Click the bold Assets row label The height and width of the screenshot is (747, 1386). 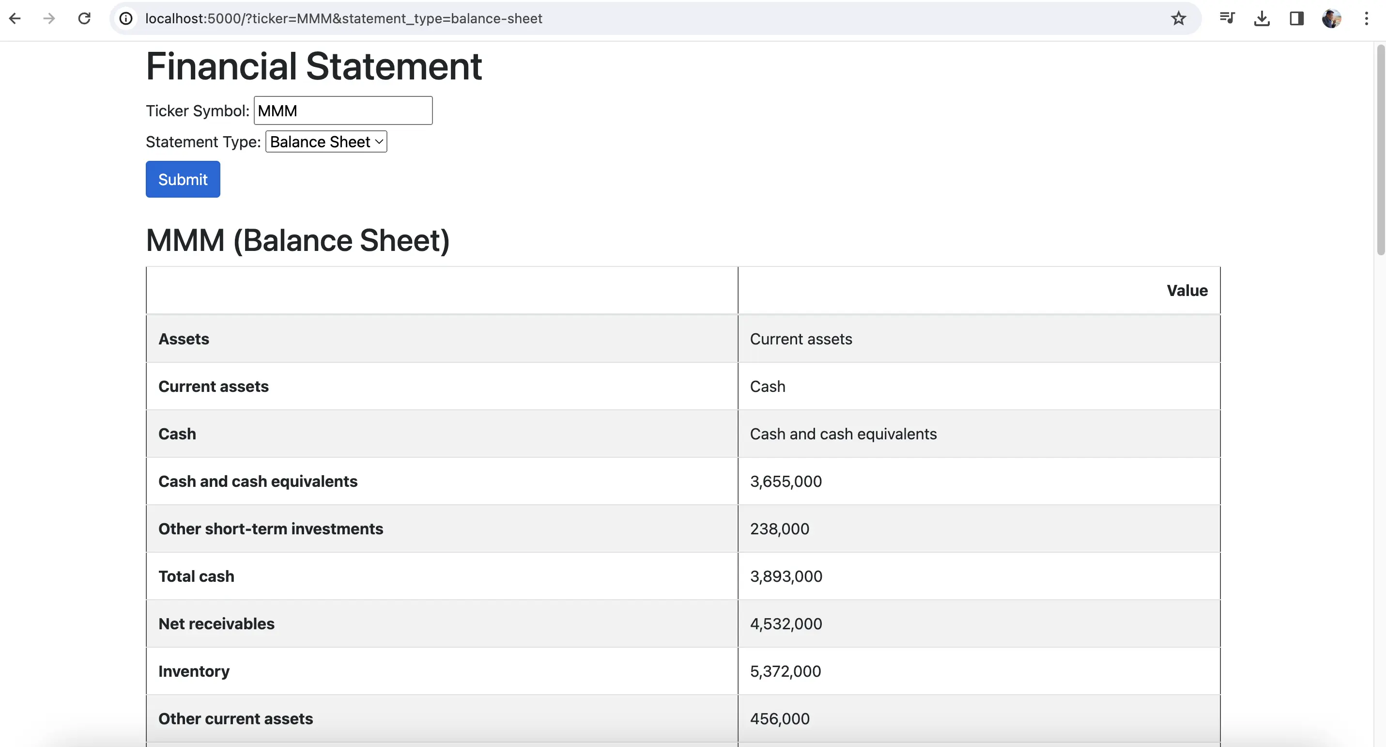pos(184,339)
